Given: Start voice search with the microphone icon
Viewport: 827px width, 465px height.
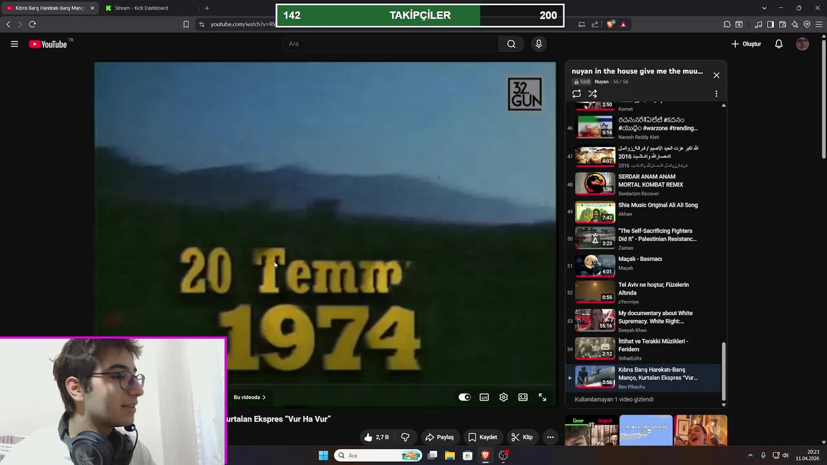Looking at the screenshot, I should (538, 44).
